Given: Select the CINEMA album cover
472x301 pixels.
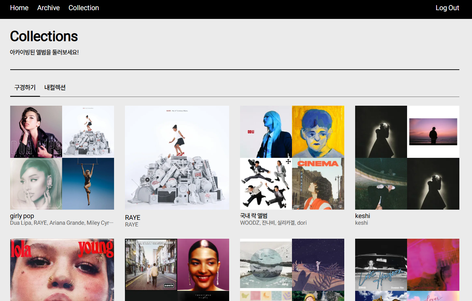Looking at the screenshot, I should click(318, 184).
